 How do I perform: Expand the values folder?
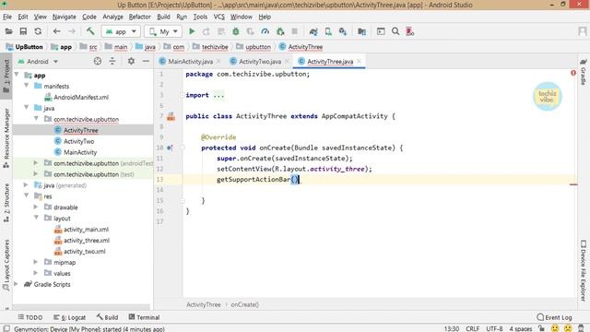[x=36, y=273]
